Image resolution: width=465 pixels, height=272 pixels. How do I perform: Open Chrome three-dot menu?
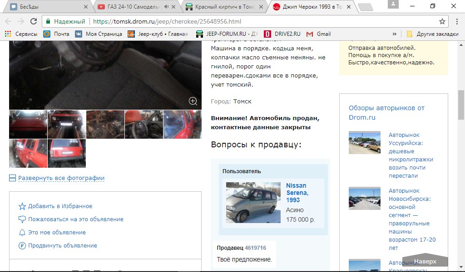(x=457, y=21)
